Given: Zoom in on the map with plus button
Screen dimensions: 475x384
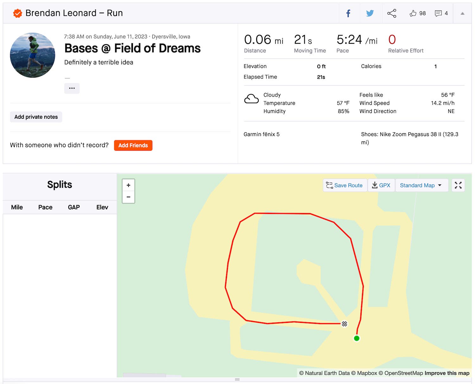Looking at the screenshot, I should (x=128, y=185).
